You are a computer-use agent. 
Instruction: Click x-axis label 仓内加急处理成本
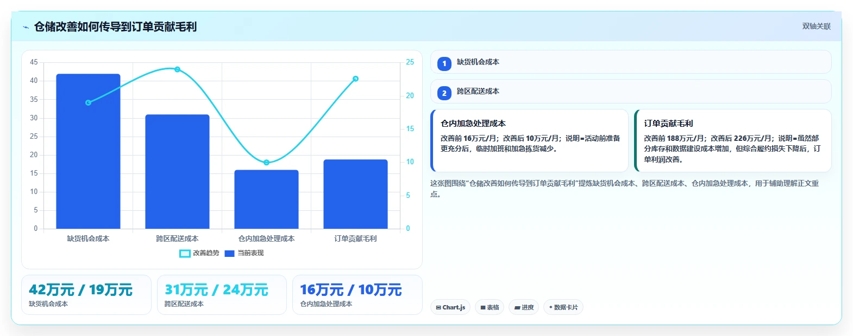pos(266,238)
